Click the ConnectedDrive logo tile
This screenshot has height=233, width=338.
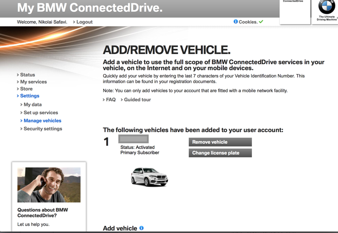coord(295,12)
